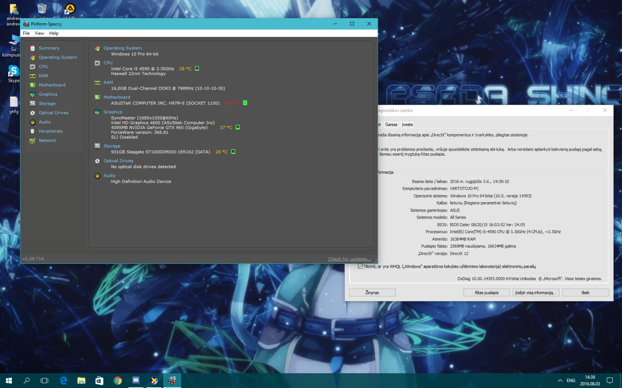The height and width of the screenshot is (388, 622).
Task: Open Action Center notifications icon
Action: tap(610, 381)
